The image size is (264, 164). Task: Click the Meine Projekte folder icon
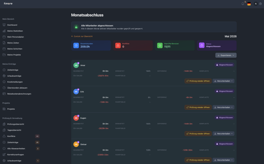4,55
